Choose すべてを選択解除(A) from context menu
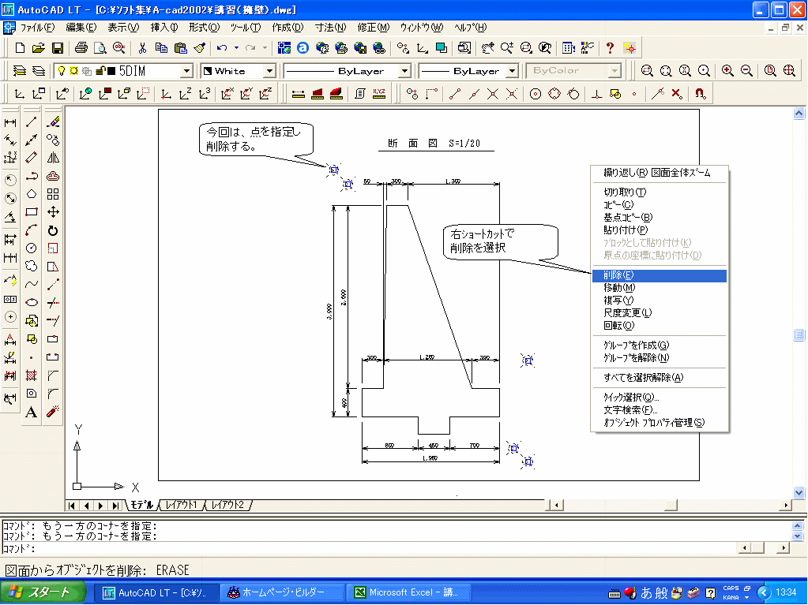 [x=659, y=378]
